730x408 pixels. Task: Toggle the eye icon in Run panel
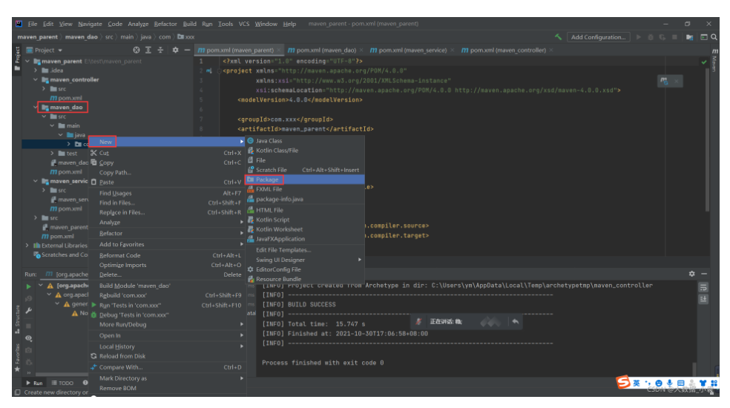(x=29, y=338)
